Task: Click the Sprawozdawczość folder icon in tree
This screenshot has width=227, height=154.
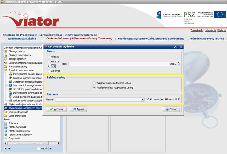Action: [6, 112]
